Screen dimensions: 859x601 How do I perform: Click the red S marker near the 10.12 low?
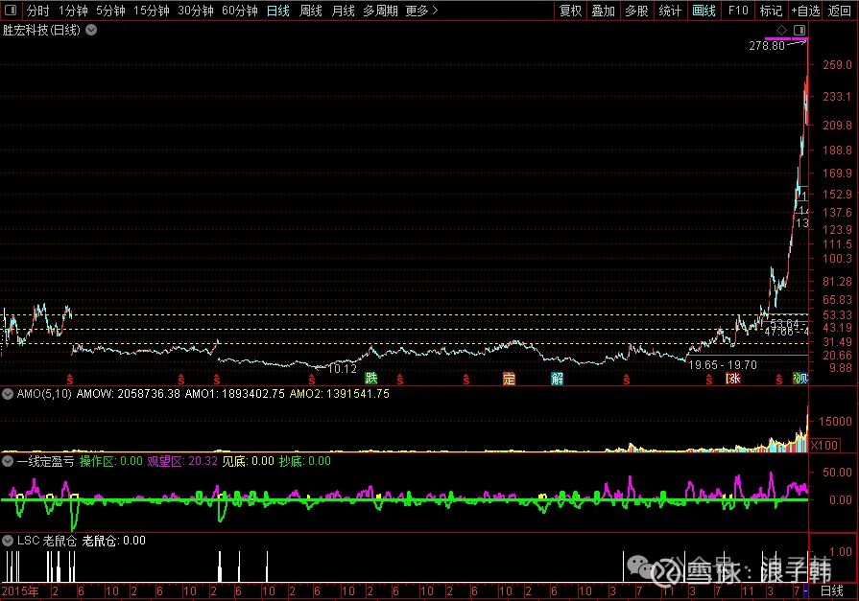coord(312,380)
